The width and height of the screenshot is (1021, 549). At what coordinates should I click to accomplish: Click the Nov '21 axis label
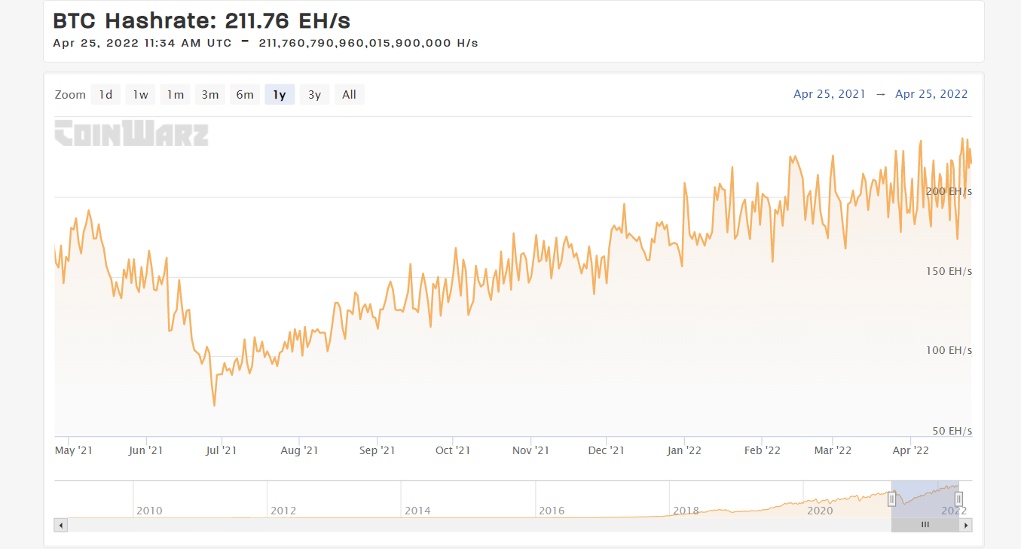pos(531,450)
